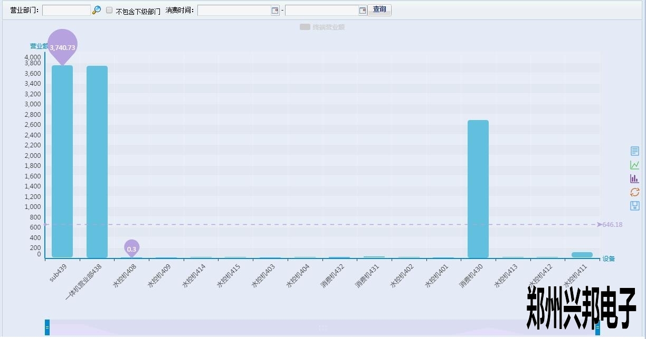Switch chart to bar chart view
646x339 pixels.
click(x=635, y=178)
